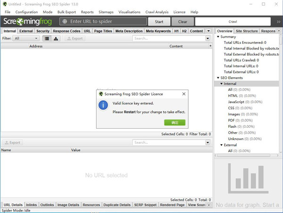Screen dimensions: 283x213
Task: Switch to tree view mode icon
Action: point(56,39)
